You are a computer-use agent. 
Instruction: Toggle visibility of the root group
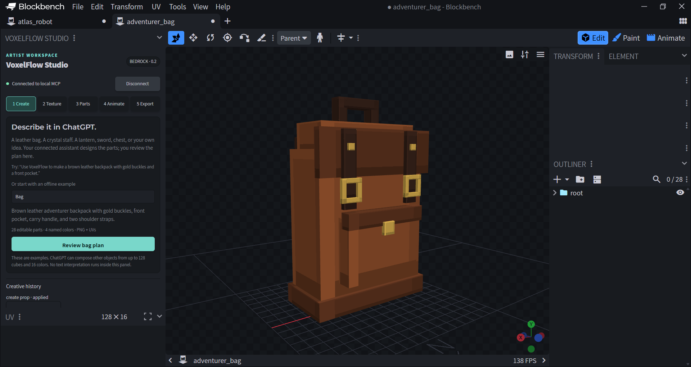[680, 192]
